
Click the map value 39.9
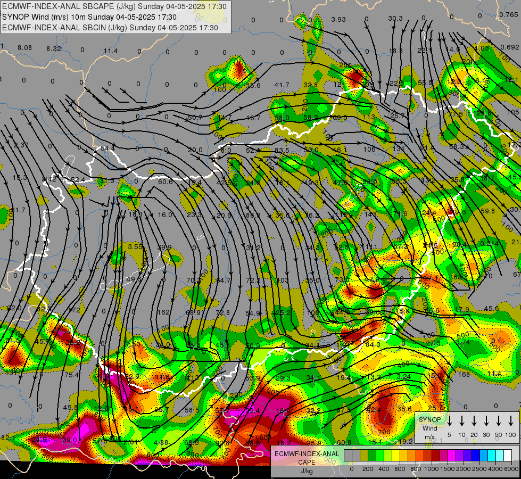[x=164, y=247]
